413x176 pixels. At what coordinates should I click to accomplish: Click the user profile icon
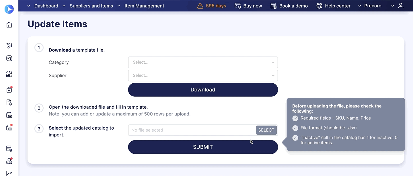point(401,6)
